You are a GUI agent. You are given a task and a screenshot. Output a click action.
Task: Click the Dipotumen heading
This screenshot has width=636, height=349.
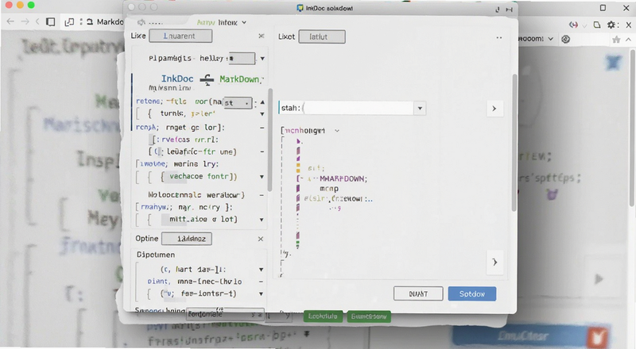156,255
